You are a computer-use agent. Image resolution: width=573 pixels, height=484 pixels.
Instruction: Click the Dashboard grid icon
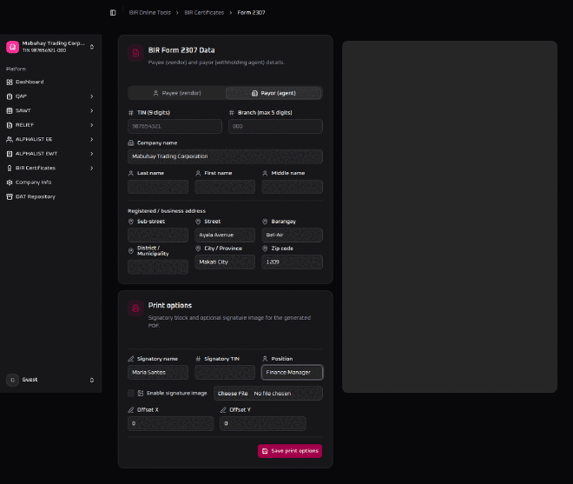(10, 82)
